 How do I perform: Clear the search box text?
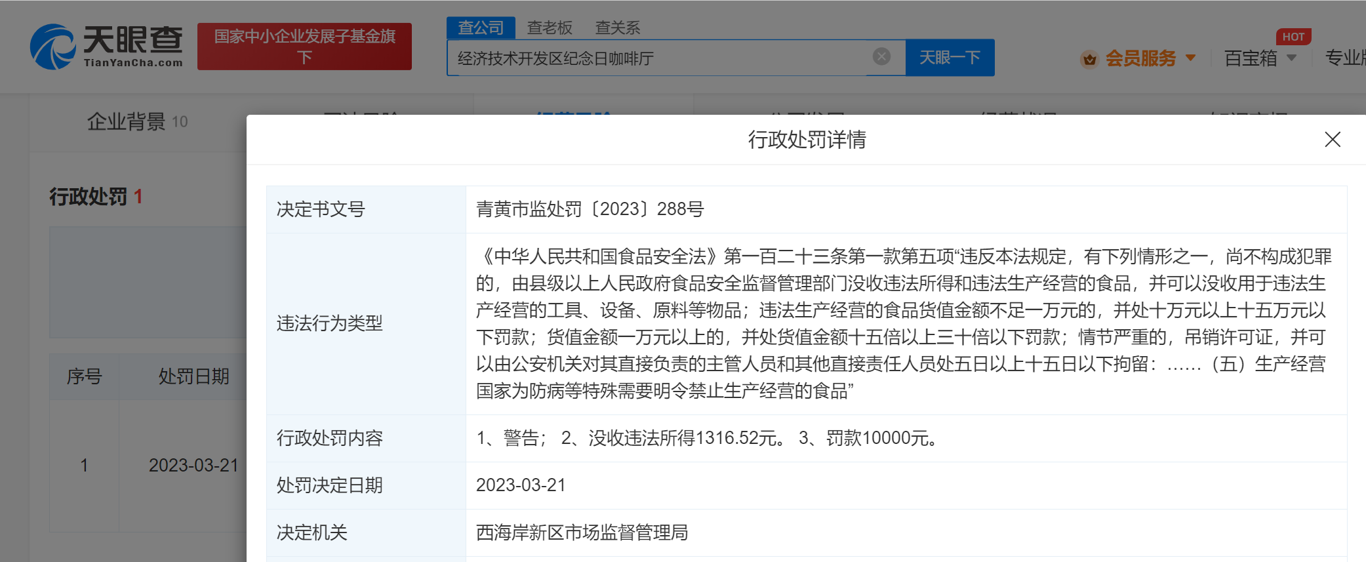tap(881, 57)
